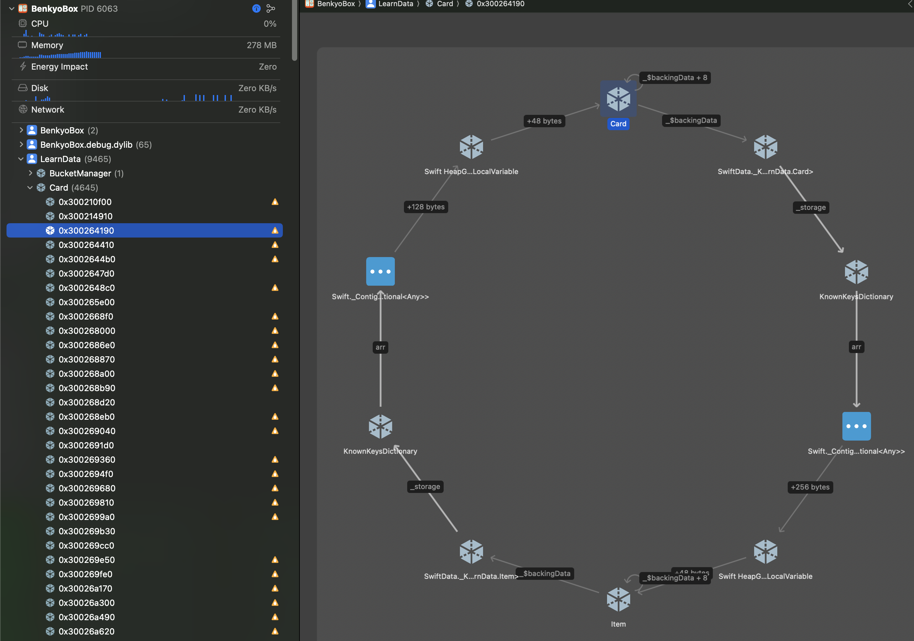Viewport: 914px width, 641px height.
Task: Click the _storage label on the right side
Action: pyautogui.click(x=810, y=207)
